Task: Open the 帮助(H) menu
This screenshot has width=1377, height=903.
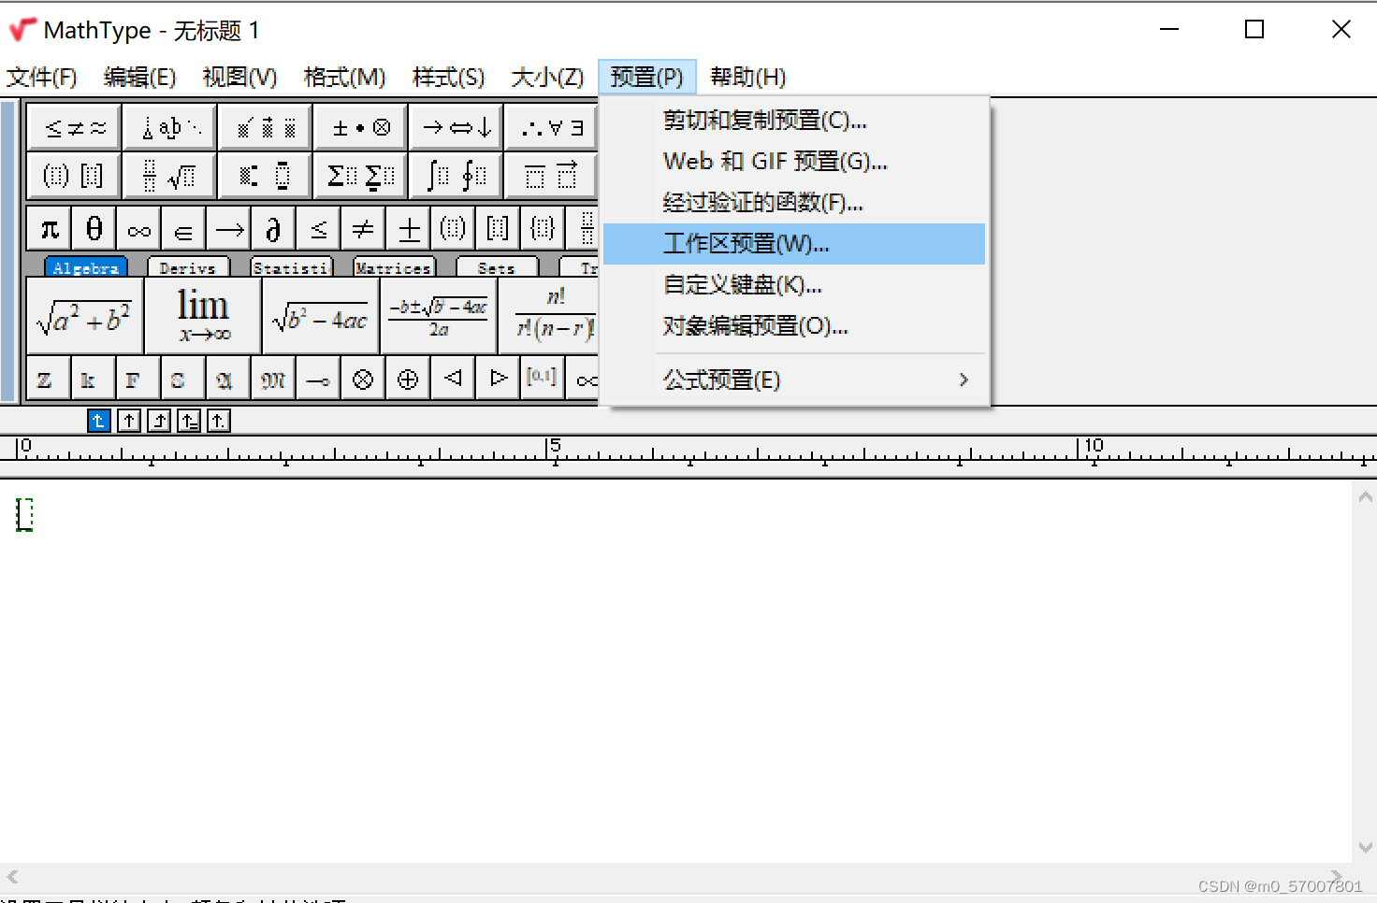Action: pos(748,77)
